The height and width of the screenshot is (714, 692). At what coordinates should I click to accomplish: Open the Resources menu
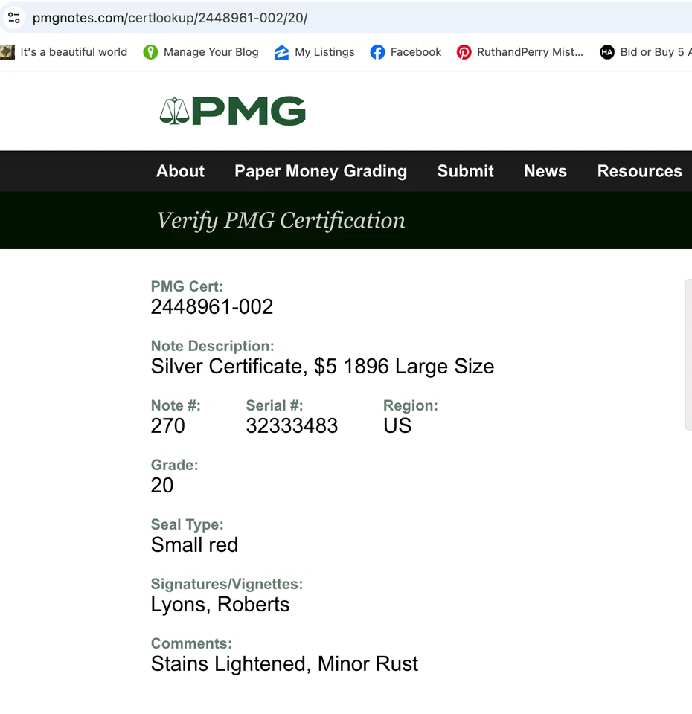click(639, 171)
